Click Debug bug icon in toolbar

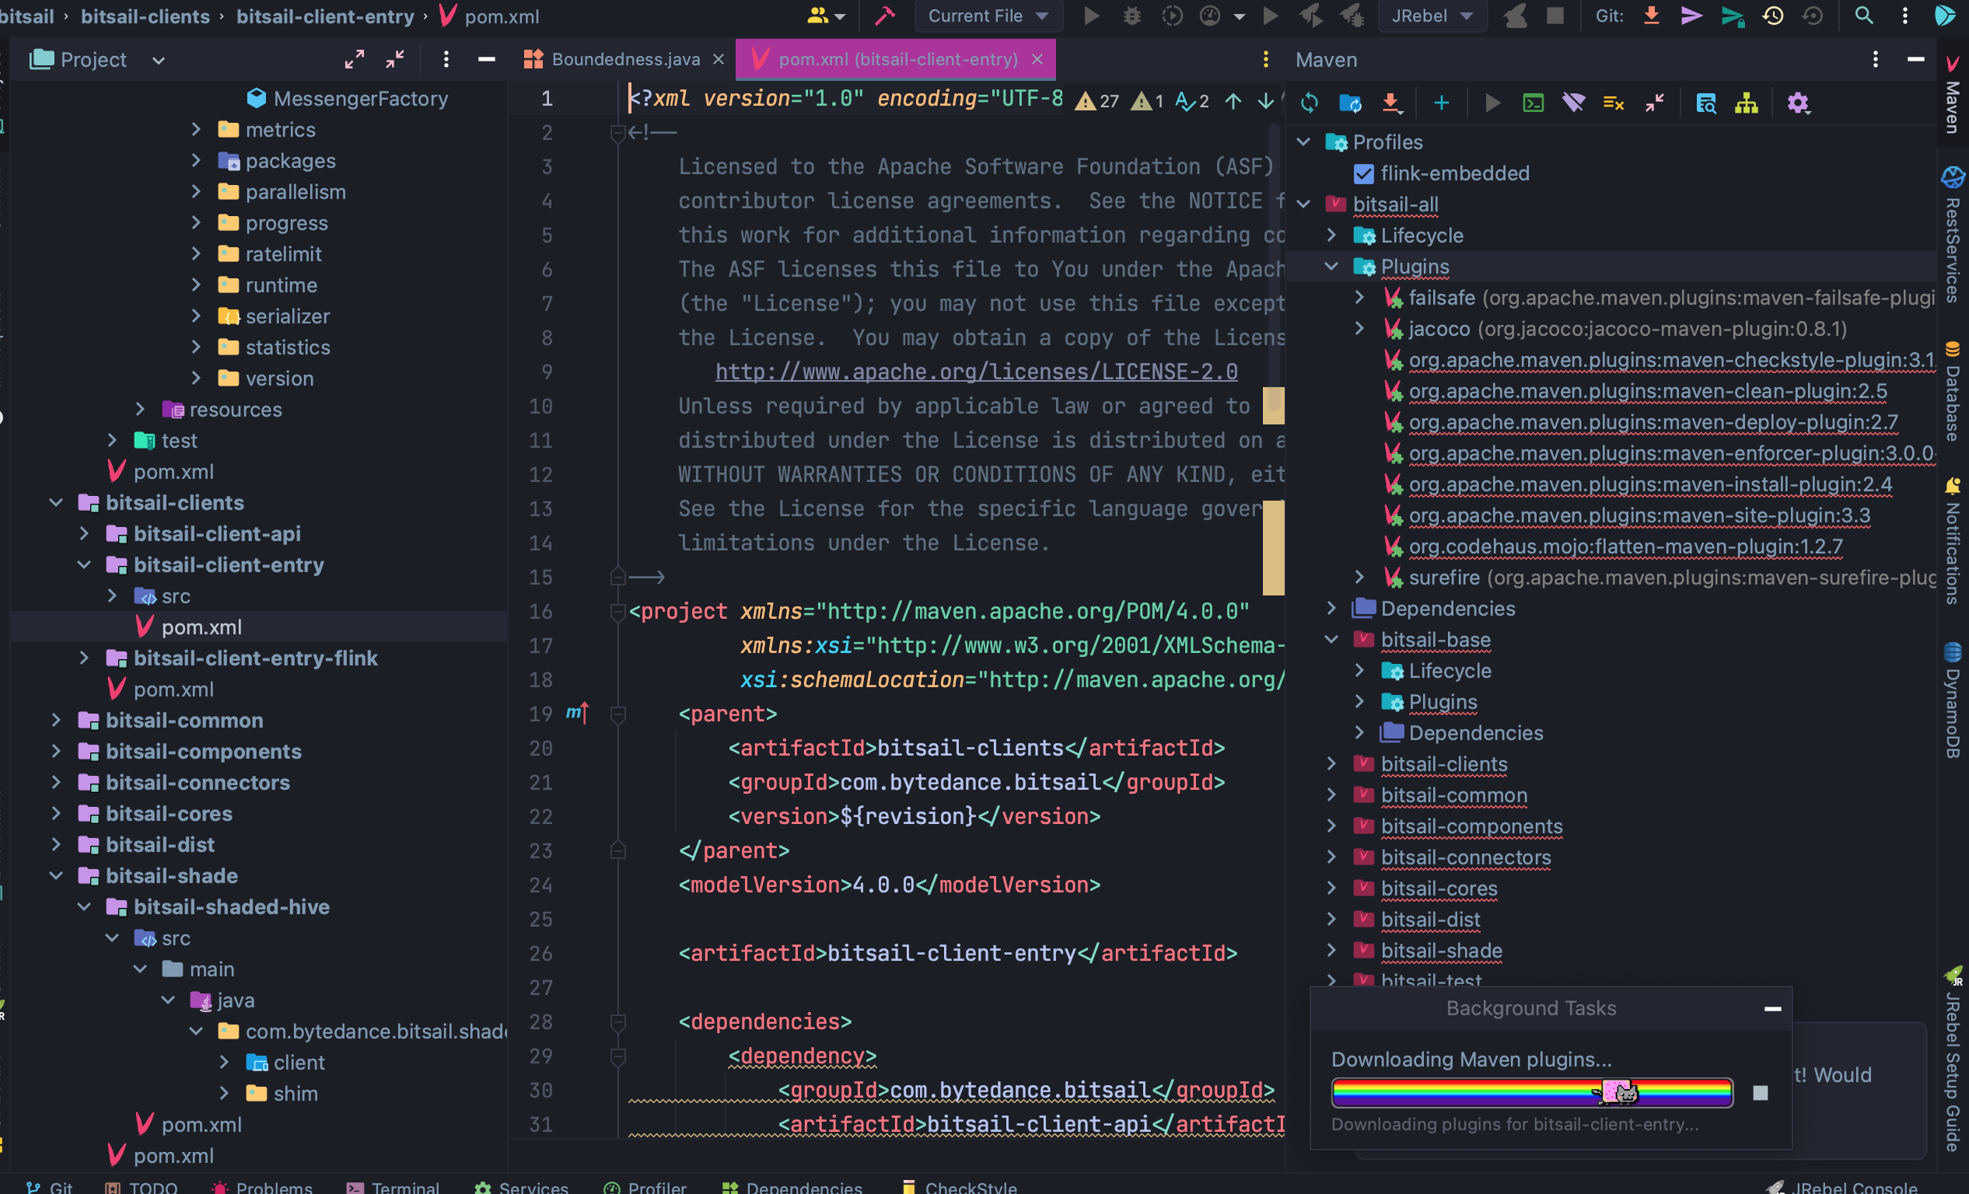coord(1131,16)
